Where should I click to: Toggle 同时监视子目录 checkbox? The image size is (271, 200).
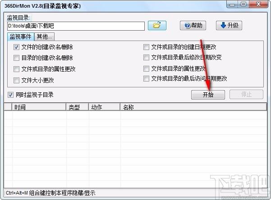point(10,95)
